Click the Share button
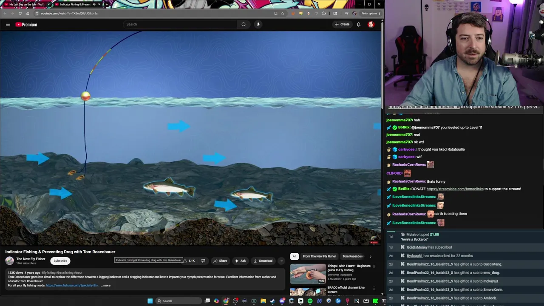The height and width of the screenshot is (306, 544). pyautogui.click(x=220, y=261)
